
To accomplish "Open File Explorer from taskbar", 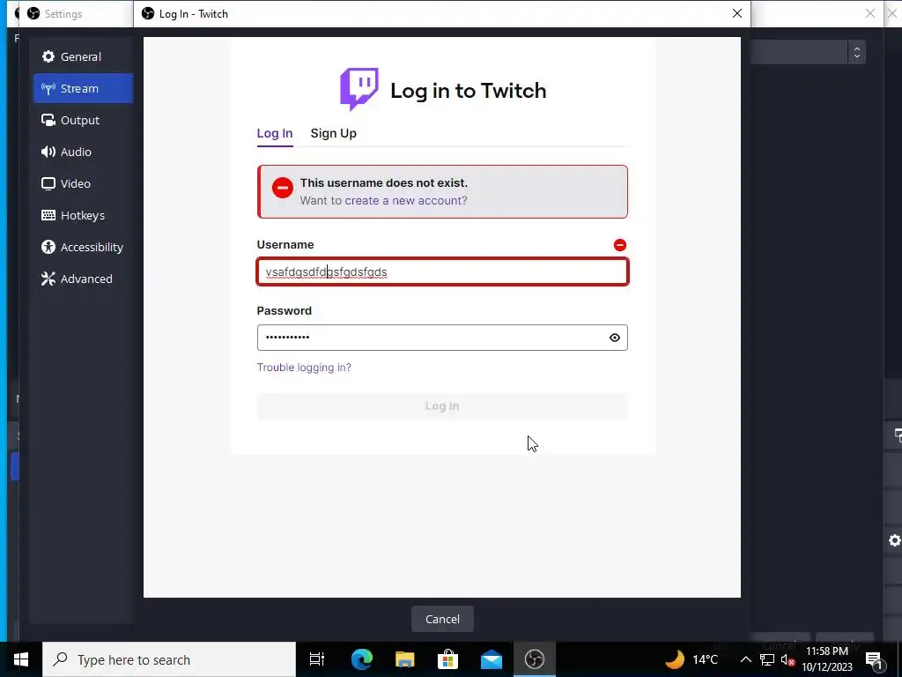I will tap(405, 659).
